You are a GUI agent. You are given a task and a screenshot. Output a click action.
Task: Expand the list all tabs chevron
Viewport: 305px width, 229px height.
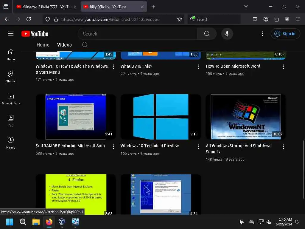[246, 7]
